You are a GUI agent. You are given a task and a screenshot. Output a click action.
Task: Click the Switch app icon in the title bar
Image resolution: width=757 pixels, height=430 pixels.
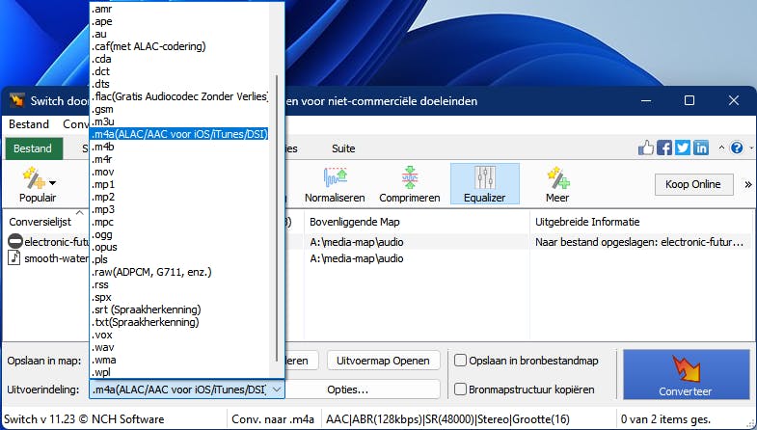[17, 100]
